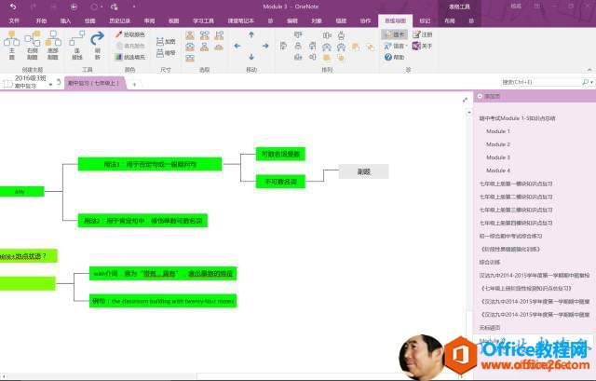Viewport: 596px width, 381px height.
Task: Switch to the 布局 (Layout) table tools tab
Action: (x=449, y=20)
